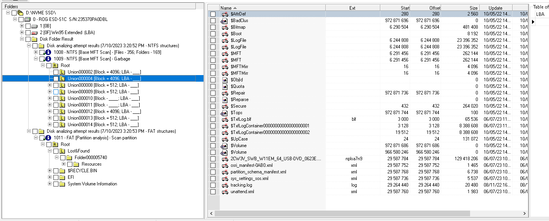This screenshot has height=221, width=549.
Task: Tick the Resources folder checkbox
Action: point(70,164)
